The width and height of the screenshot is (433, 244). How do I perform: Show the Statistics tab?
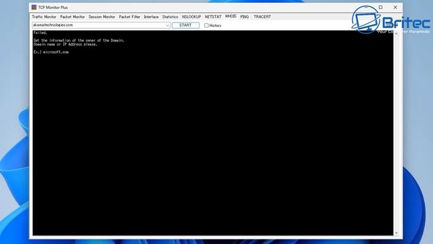pyautogui.click(x=170, y=17)
